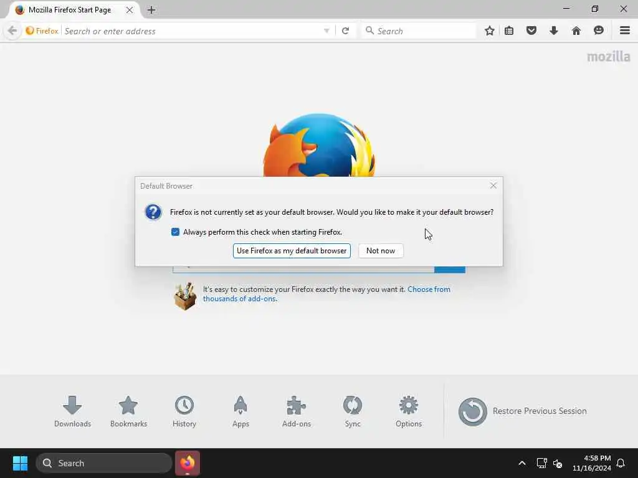This screenshot has height=478, width=638.
Task: Click Restore Previous Session
Action: (523, 411)
